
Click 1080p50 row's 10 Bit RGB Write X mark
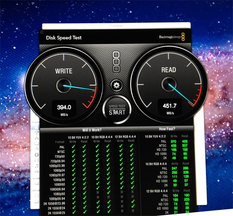tap(98, 193)
